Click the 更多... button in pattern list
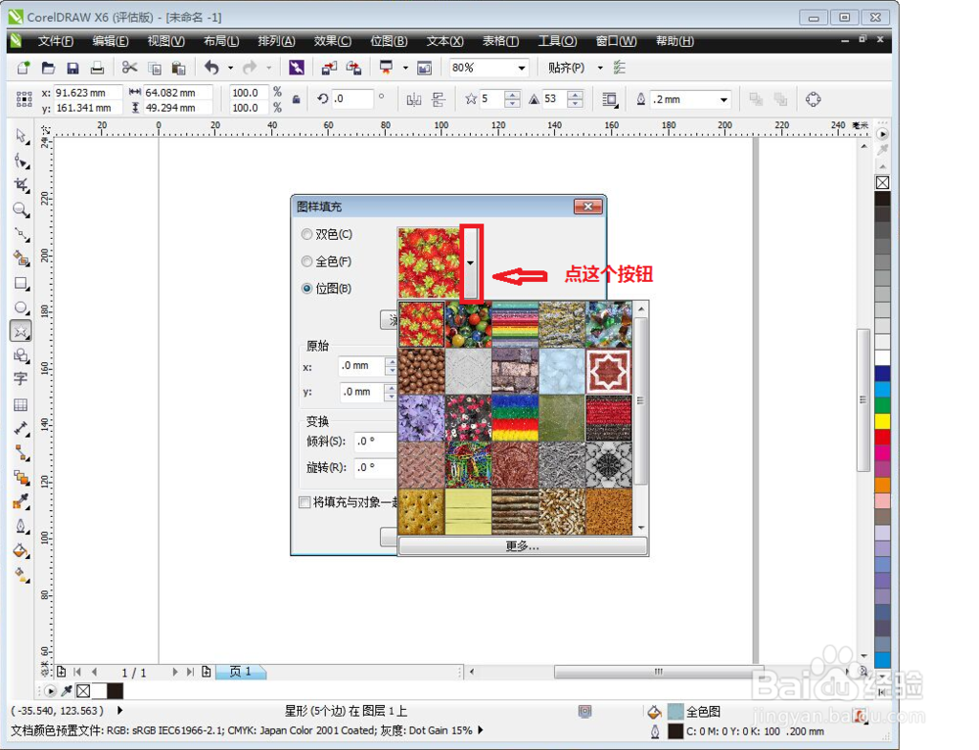 pos(523,546)
